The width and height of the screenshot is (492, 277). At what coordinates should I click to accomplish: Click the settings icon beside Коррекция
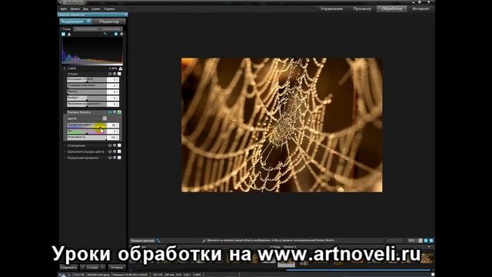click(x=89, y=22)
